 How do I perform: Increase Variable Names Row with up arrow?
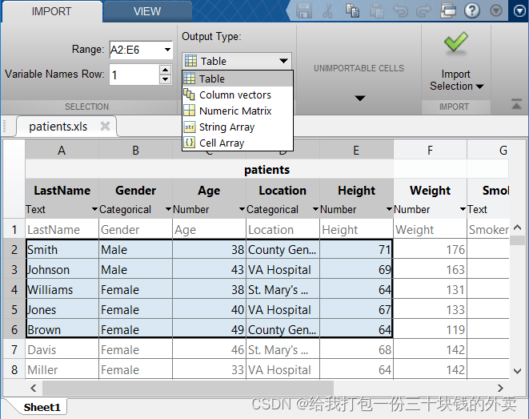[165, 70]
